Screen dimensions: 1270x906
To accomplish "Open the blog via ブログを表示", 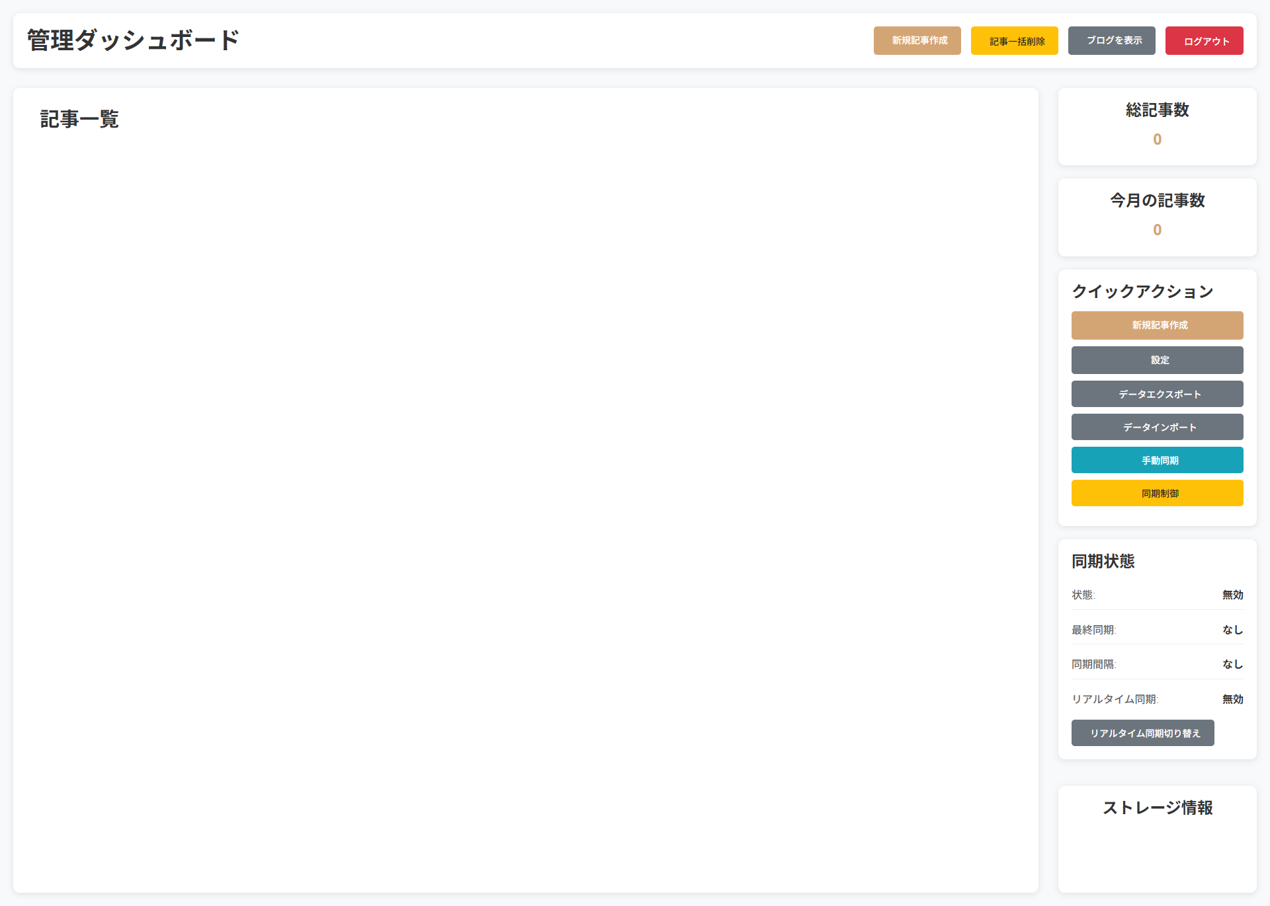I will (x=1111, y=41).
